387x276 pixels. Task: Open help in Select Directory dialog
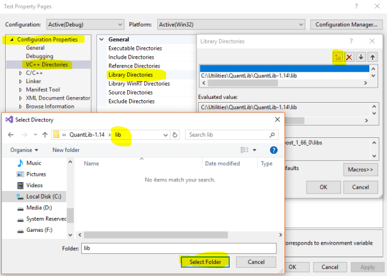[274, 150]
